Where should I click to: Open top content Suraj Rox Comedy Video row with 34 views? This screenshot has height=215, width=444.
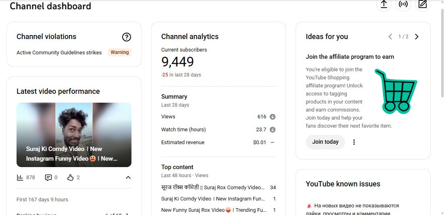pyautogui.click(x=219, y=187)
